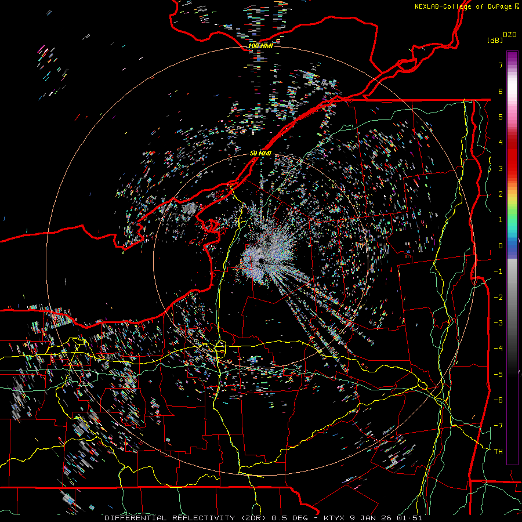522x522 pixels.
Task: Click the radar site center black dot
Action: (260, 261)
